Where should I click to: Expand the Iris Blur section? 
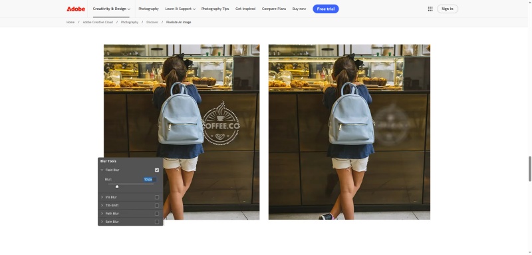(102, 197)
